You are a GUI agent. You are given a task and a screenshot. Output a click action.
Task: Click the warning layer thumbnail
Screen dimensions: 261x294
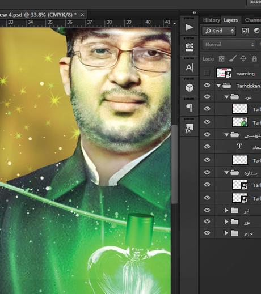tap(224, 73)
